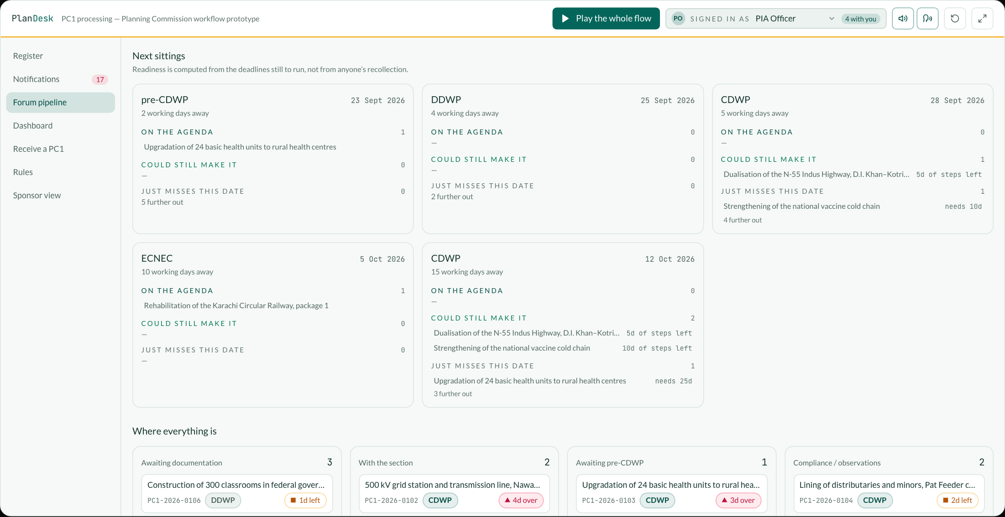This screenshot has height=517, width=1005.
Task: Click the '4d over' warning badge
Action: [521, 500]
